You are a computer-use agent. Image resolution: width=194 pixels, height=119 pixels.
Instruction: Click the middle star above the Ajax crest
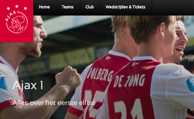[x=17, y=6]
